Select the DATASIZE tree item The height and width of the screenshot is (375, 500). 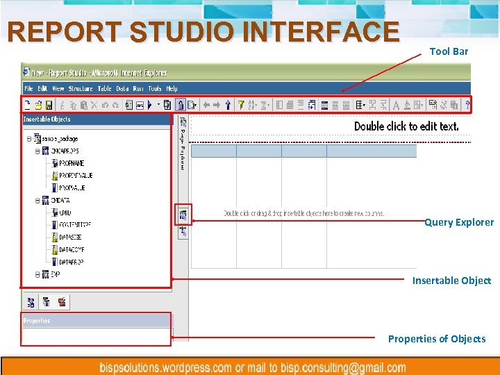(x=70, y=237)
